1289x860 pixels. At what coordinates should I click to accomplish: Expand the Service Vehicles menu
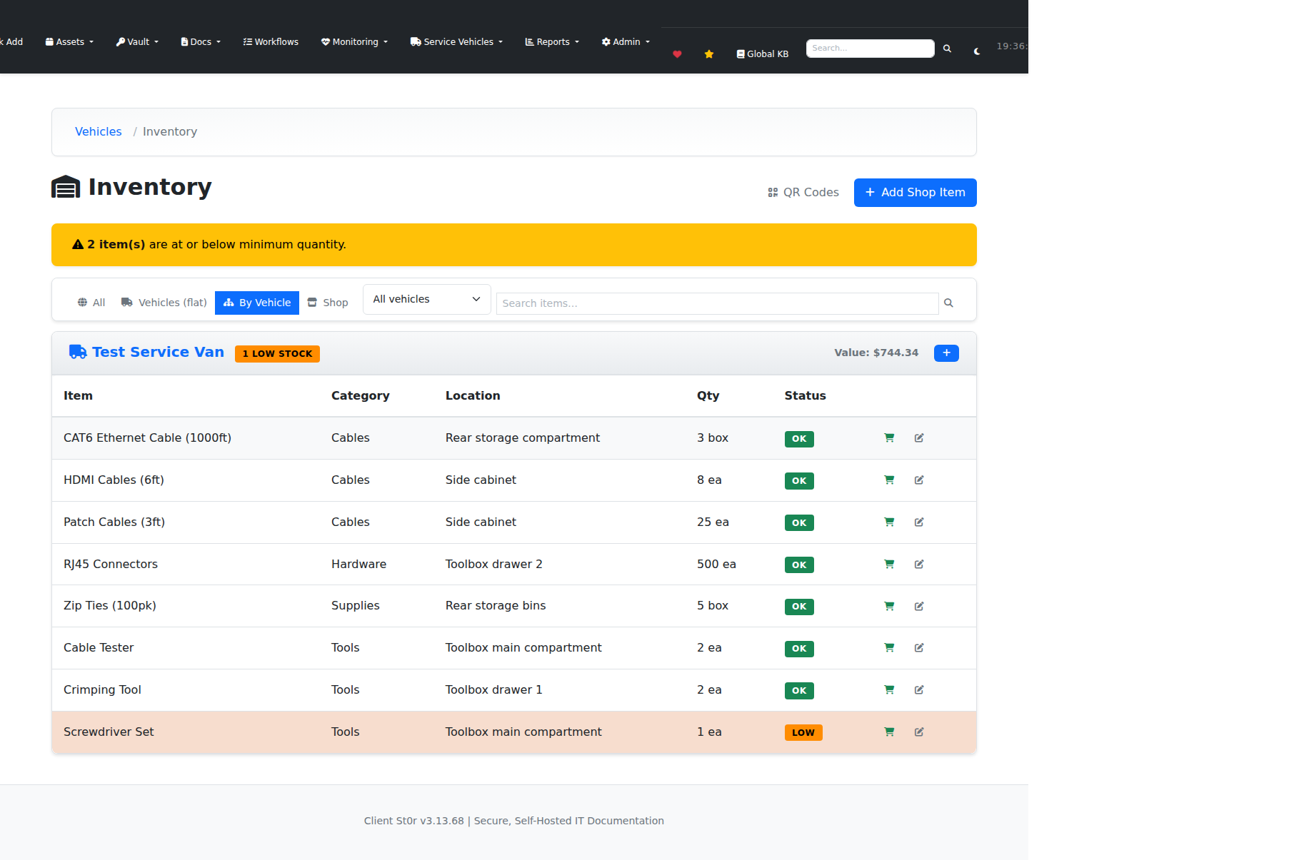(456, 42)
